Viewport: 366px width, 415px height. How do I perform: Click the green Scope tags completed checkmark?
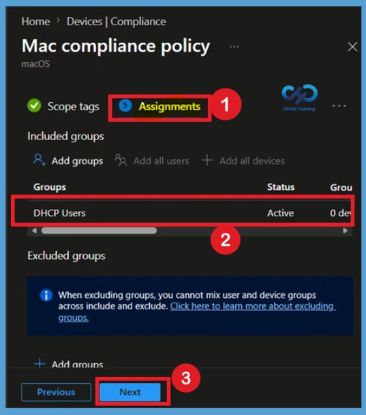click(x=34, y=105)
